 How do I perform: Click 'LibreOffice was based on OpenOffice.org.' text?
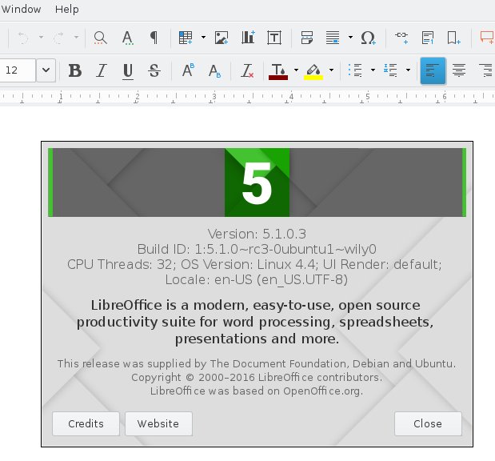pyautogui.click(x=257, y=391)
